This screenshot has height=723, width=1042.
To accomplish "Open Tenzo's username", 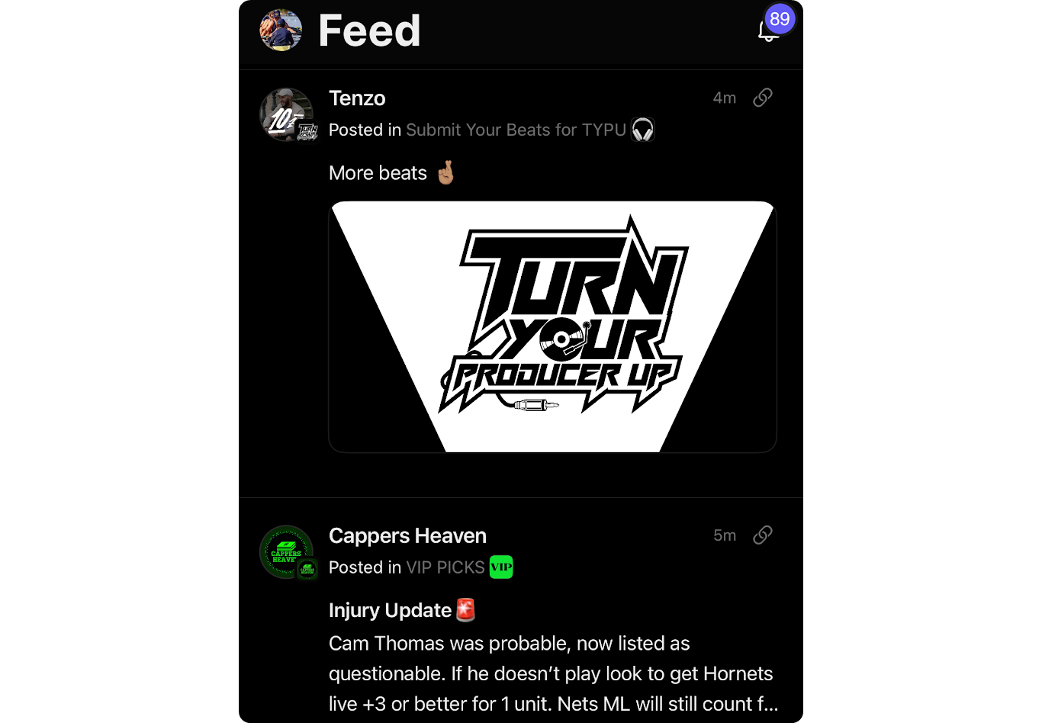I will tap(357, 98).
